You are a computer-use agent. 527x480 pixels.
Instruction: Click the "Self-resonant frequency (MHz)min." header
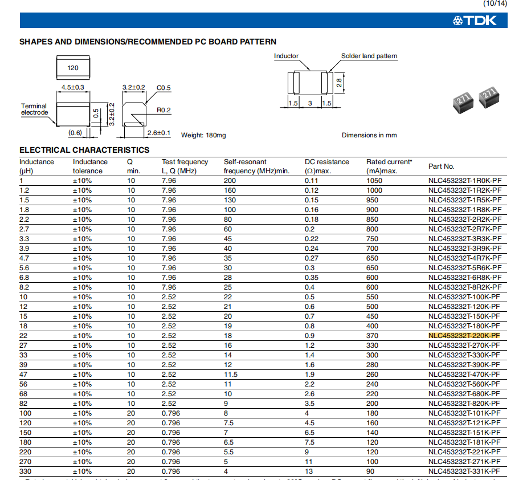coord(257,166)
